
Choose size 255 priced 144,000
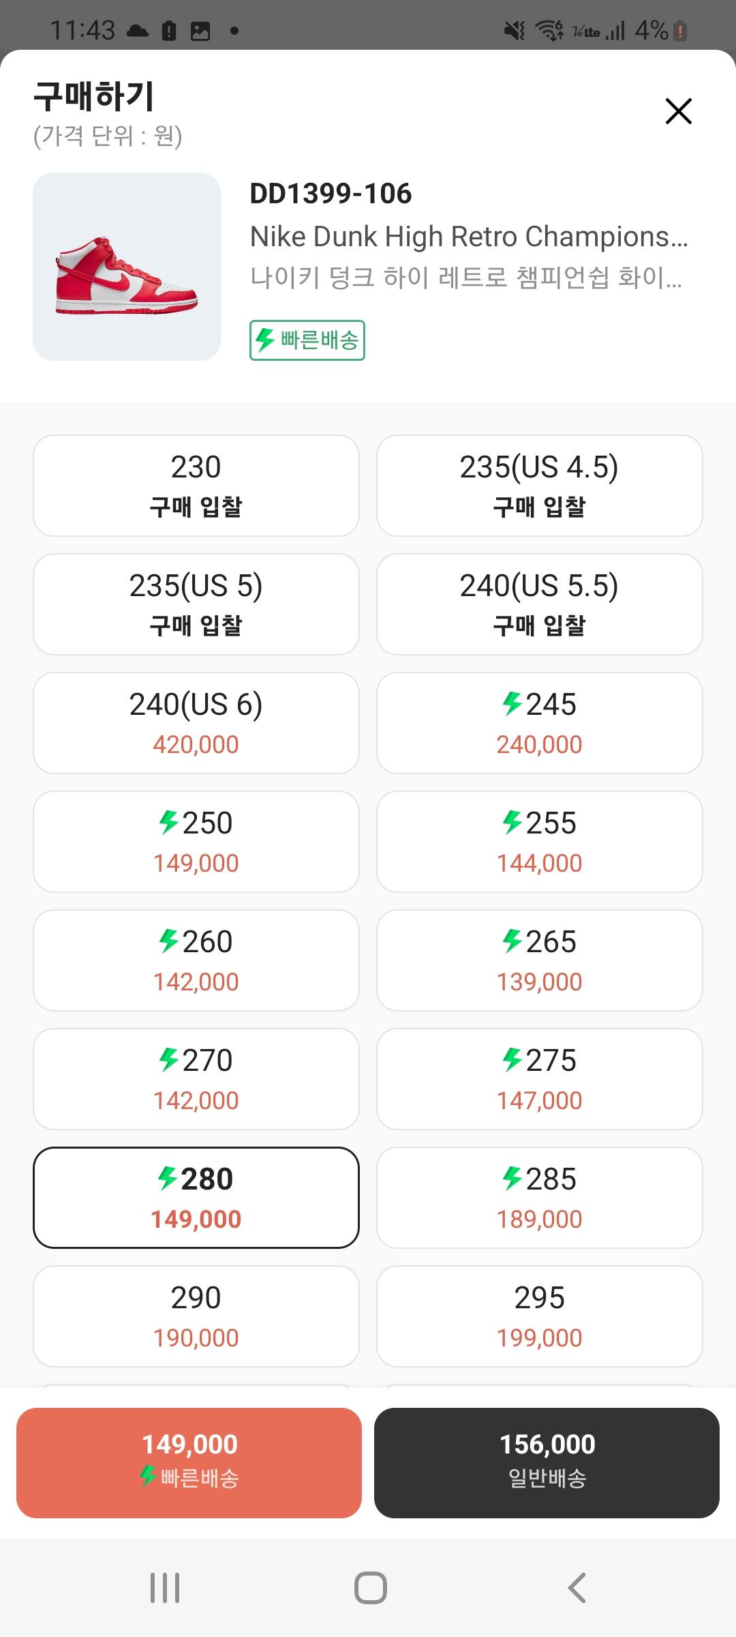(x=539, y=842)
